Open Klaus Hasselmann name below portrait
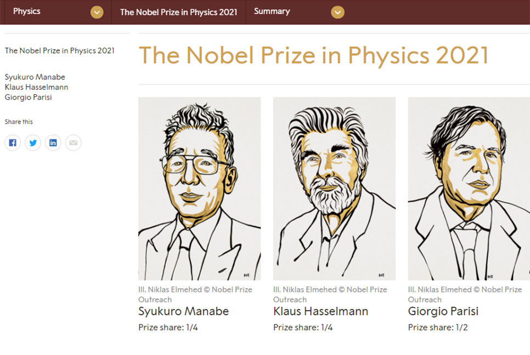The image size is (530, 355). click(320, 311)
